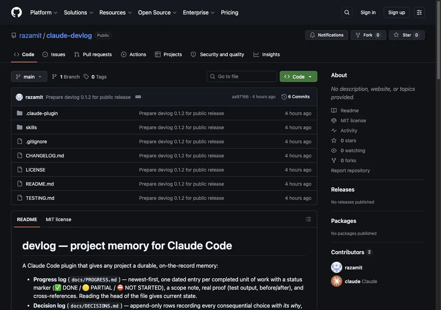This screenshot has width=441, height=310.
Task: Open the Activity link in About
Action: (x=344, y=131)
